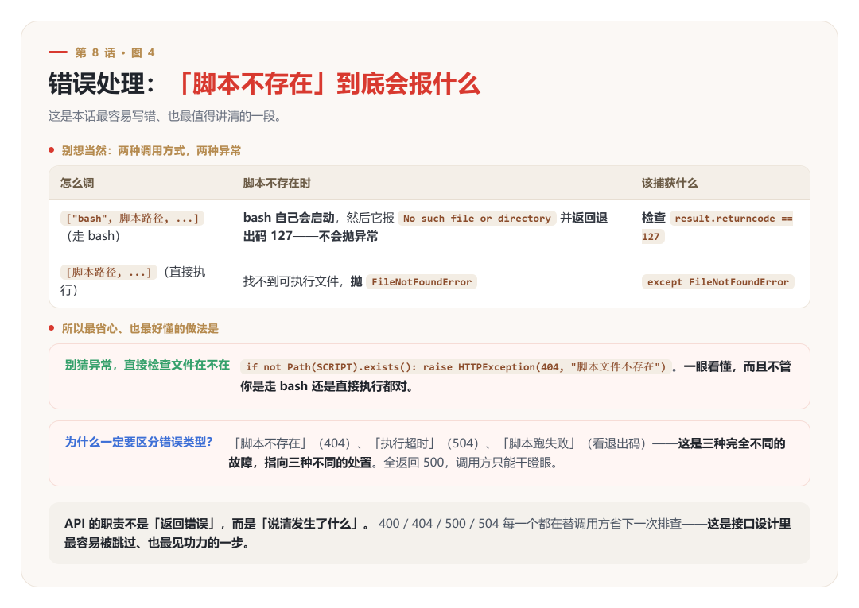Click the '127' code chip in table
Viewport: 859px width, 608px height.
pos(652,236)
